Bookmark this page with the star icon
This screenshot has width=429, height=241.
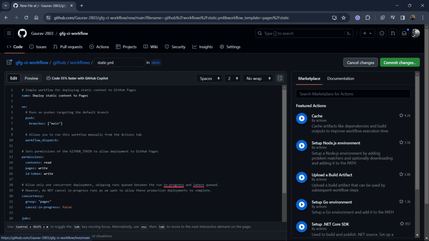click(344, 18)
